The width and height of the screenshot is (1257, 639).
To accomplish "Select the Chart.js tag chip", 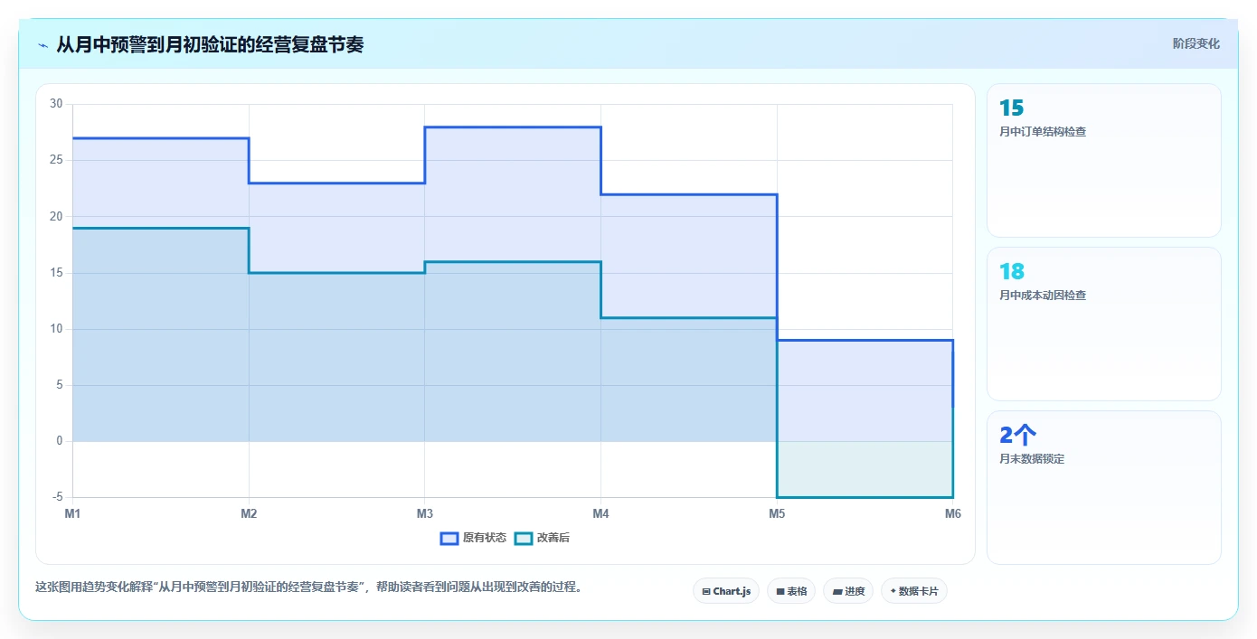I will [726, 591].
